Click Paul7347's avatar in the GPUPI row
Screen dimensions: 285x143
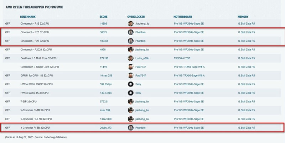coord(130,75)
